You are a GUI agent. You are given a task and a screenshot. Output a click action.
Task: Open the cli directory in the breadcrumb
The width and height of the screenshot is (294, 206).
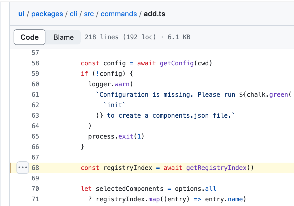(73, 14)
